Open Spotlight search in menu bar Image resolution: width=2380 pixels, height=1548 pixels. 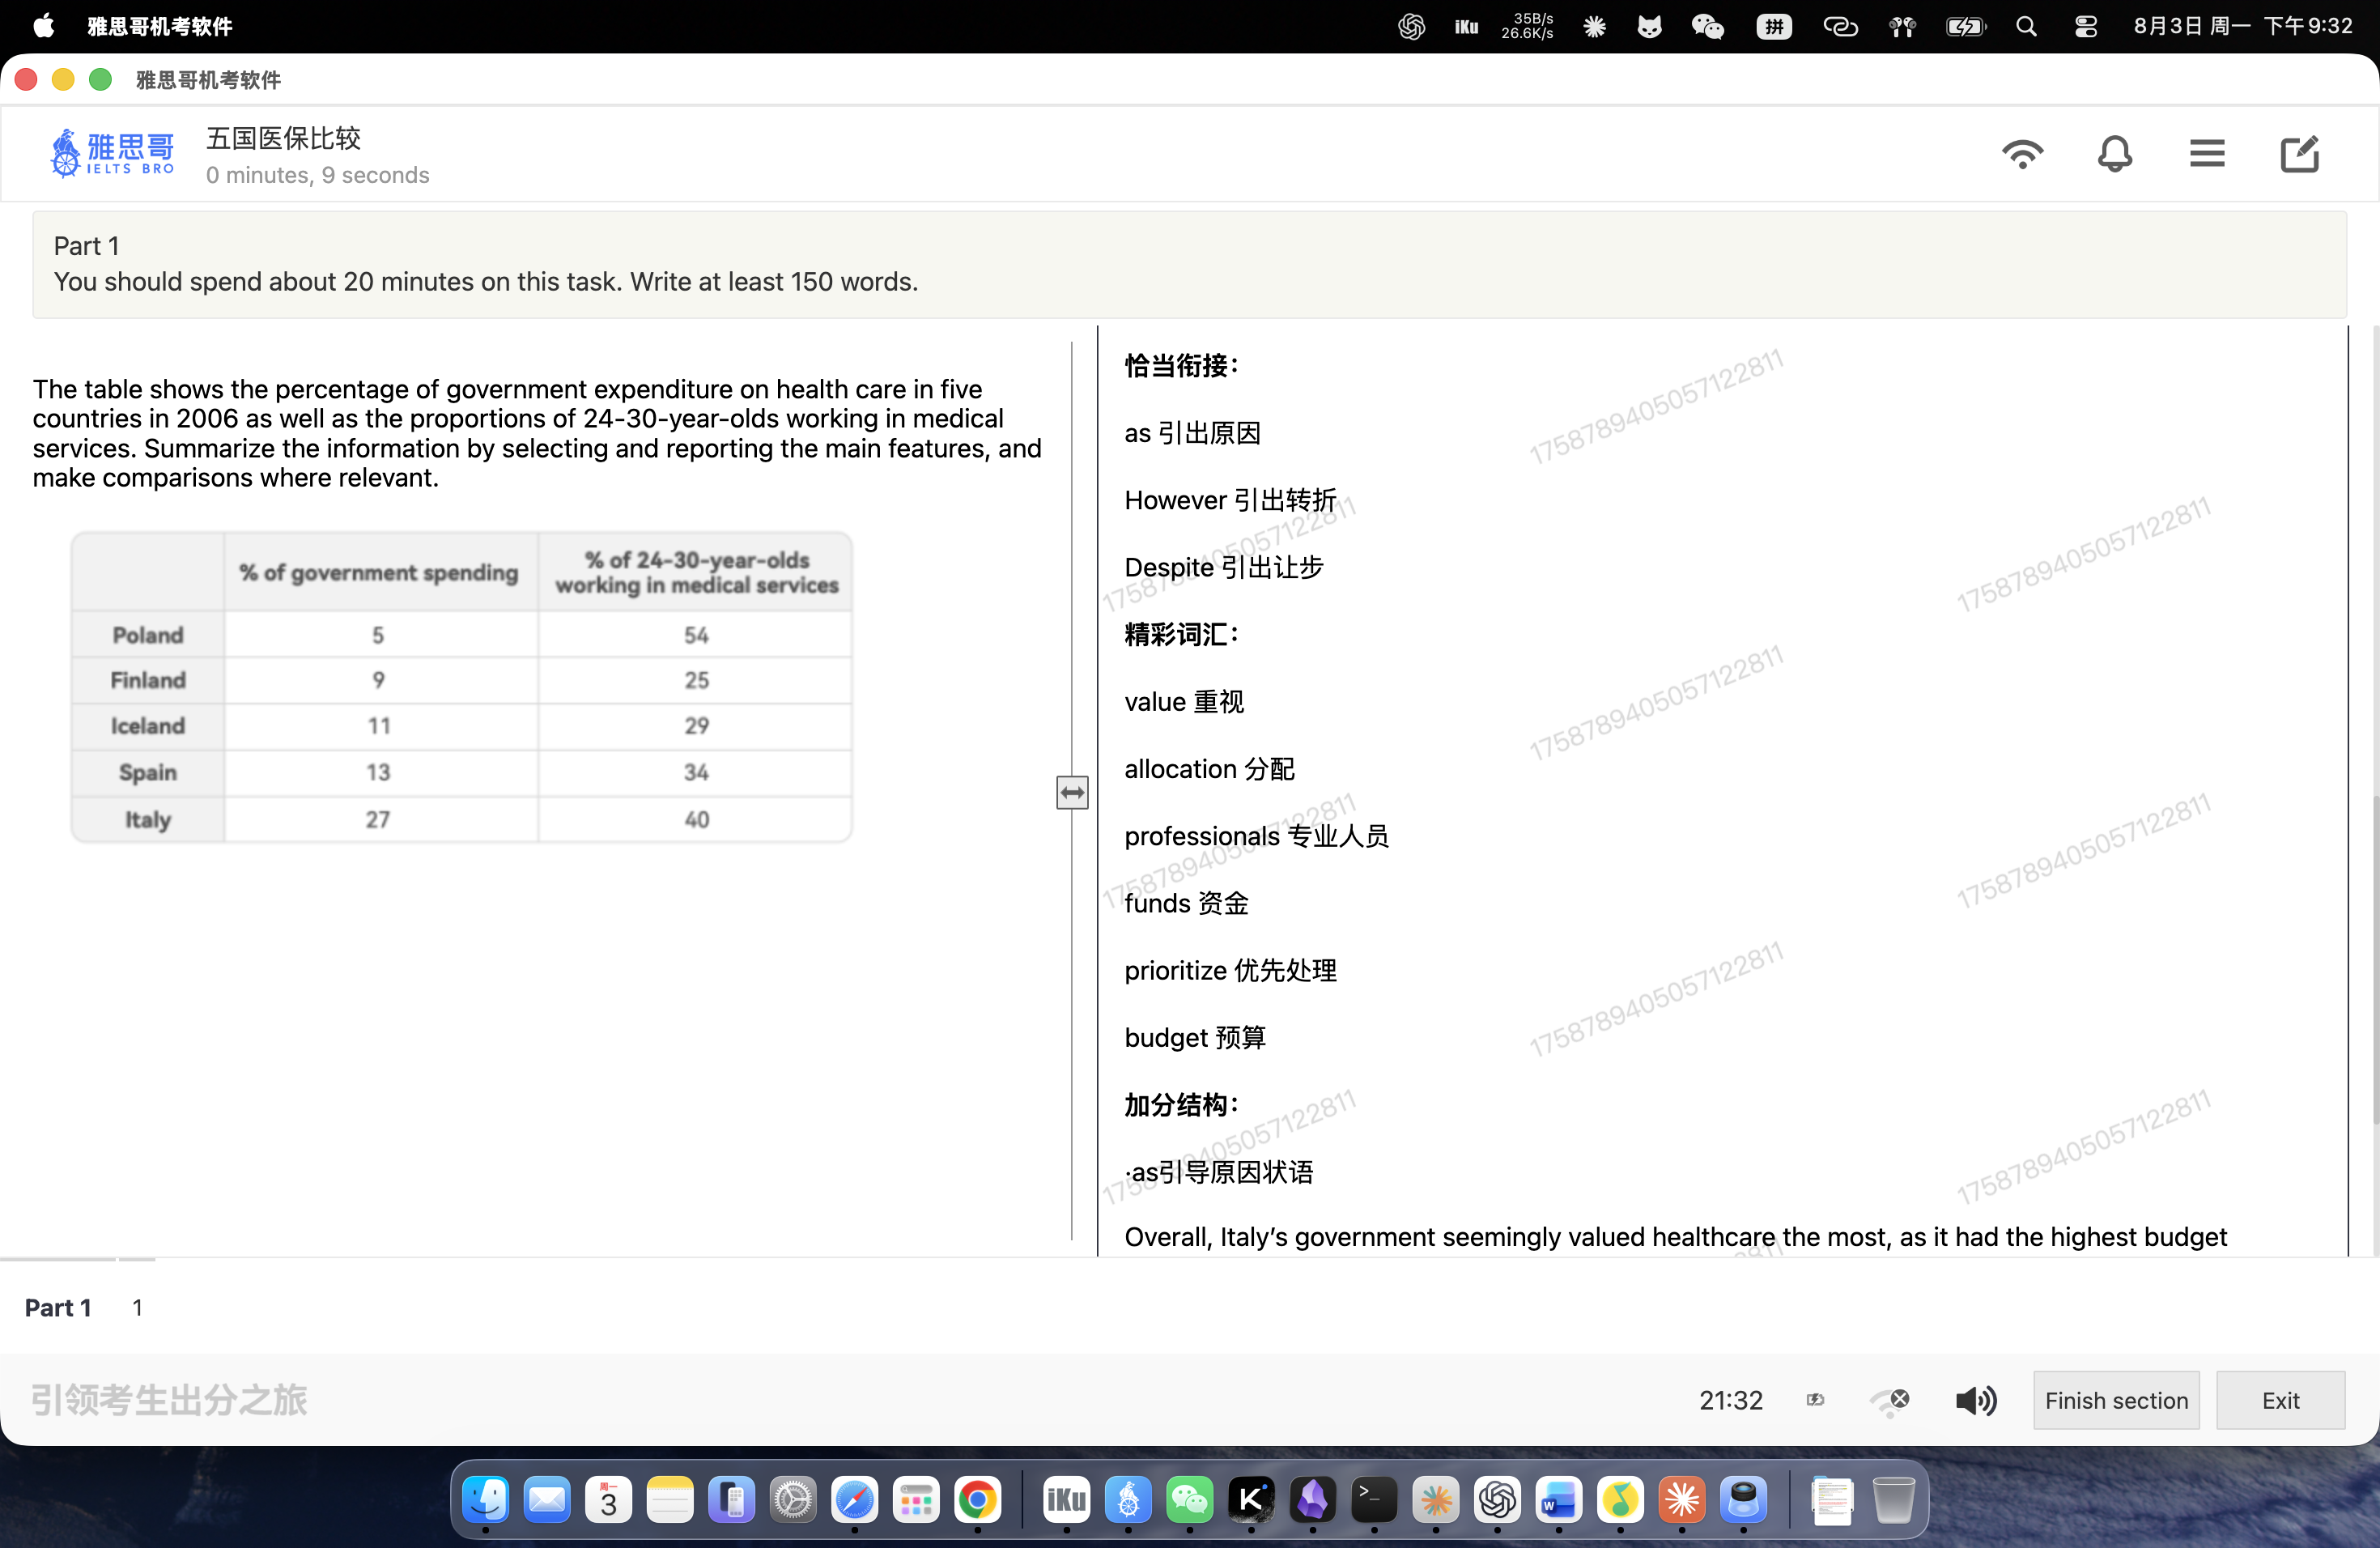2026,26
